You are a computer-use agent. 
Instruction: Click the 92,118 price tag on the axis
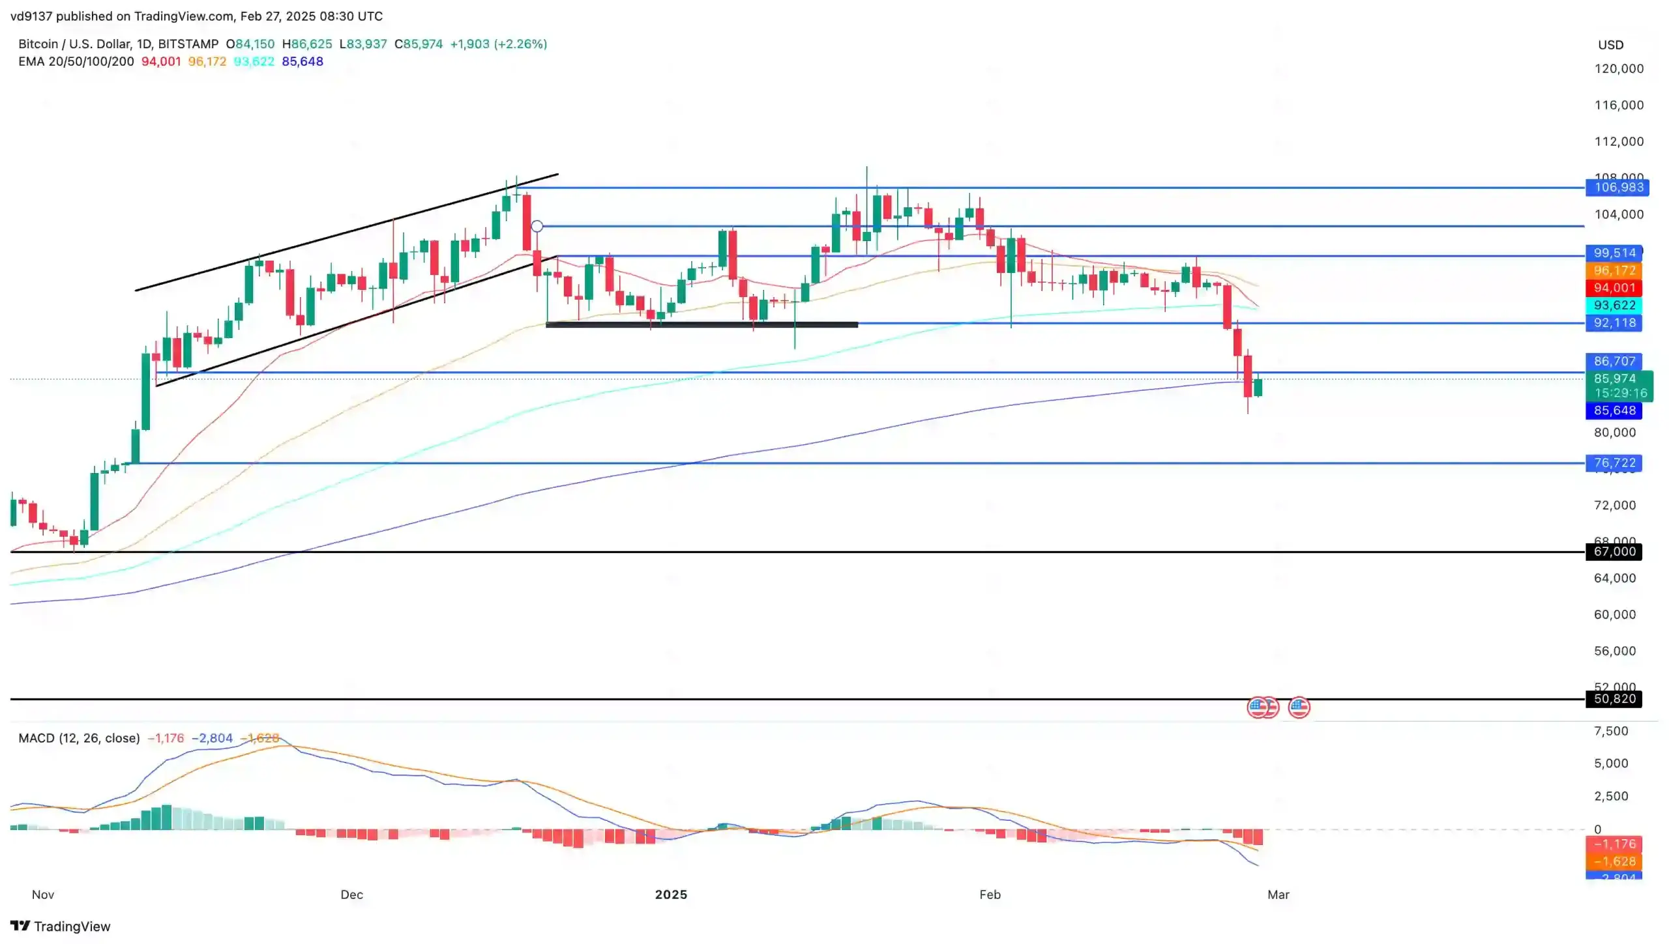point(1614,323)
